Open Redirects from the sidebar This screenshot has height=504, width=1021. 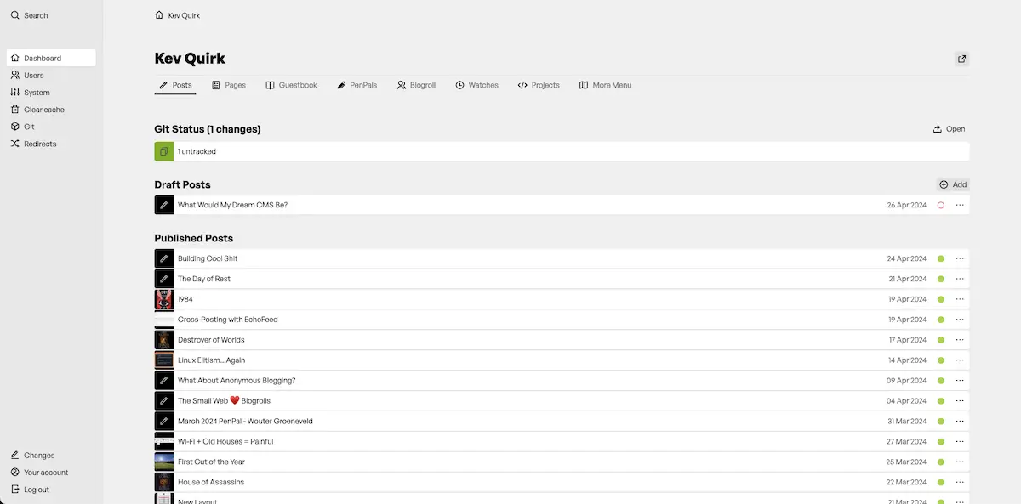(x=39, y=144)
